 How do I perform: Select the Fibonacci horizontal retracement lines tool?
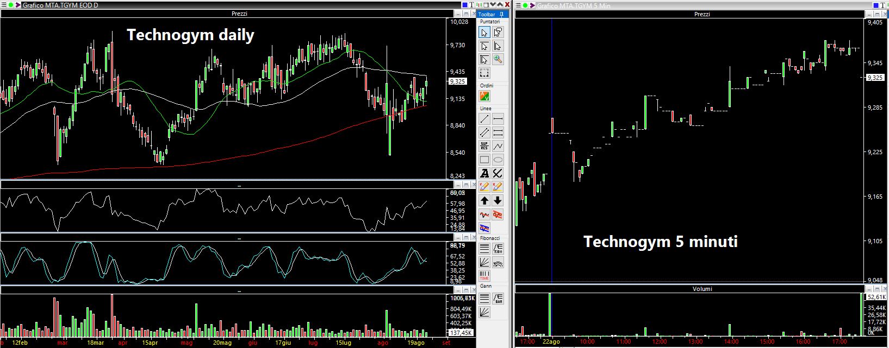point(484,249)
